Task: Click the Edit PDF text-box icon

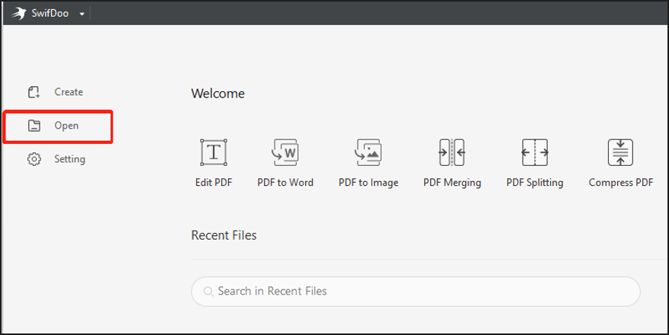Action: 214,152
